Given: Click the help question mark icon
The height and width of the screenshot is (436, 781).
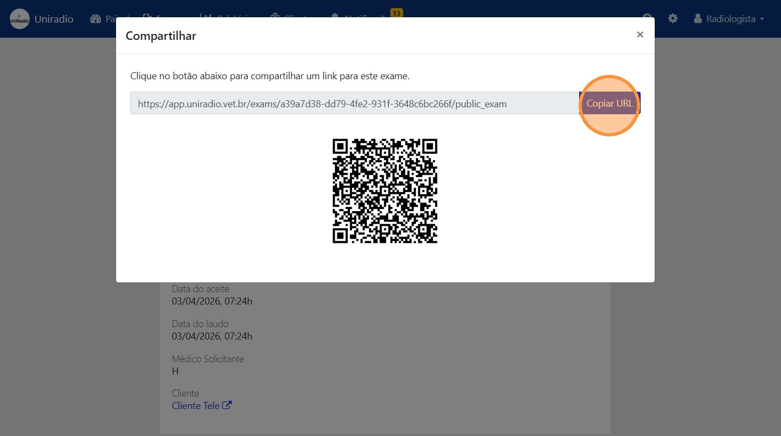Looking at the screenshot, I should point(646,18).
